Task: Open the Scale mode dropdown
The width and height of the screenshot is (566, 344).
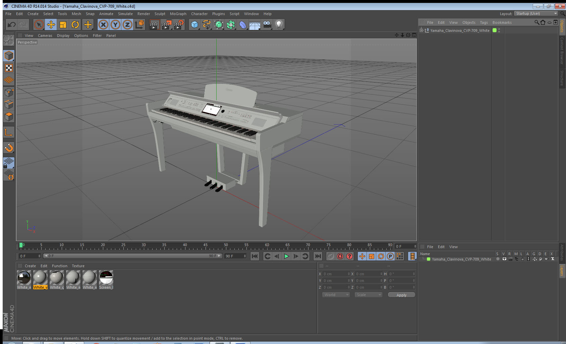Action: 369,295
